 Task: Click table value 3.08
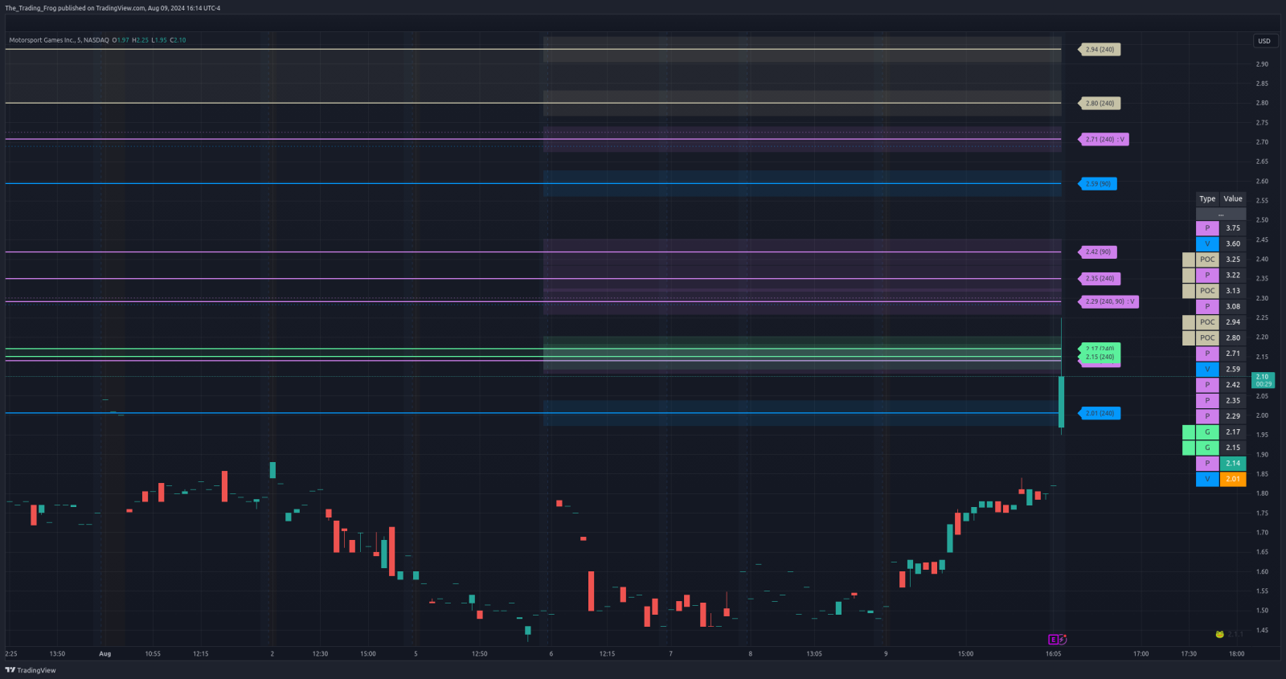pyautogui.click(x=1233, y=307)
